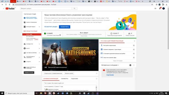
Task: Open the chat three-dot options menu
Action: click(x=134, y=65)
